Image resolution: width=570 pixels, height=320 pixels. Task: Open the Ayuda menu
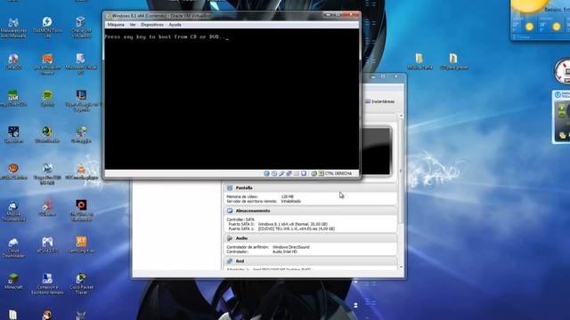point(175,25)
